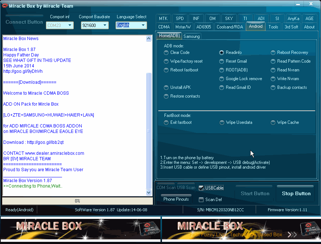Open the OM tab
This screenshot has width=321, height=244.
(x=212, y=19)
